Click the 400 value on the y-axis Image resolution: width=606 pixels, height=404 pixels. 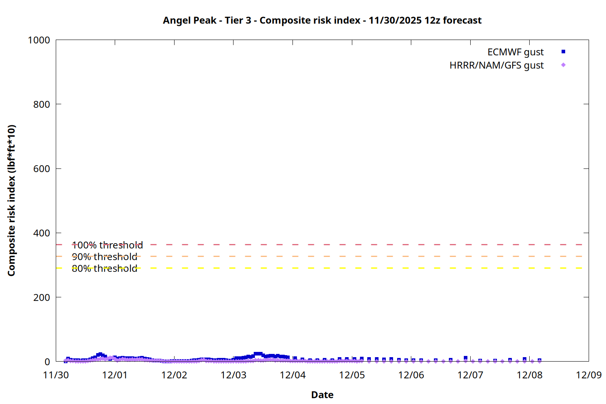tap(42, 234)
